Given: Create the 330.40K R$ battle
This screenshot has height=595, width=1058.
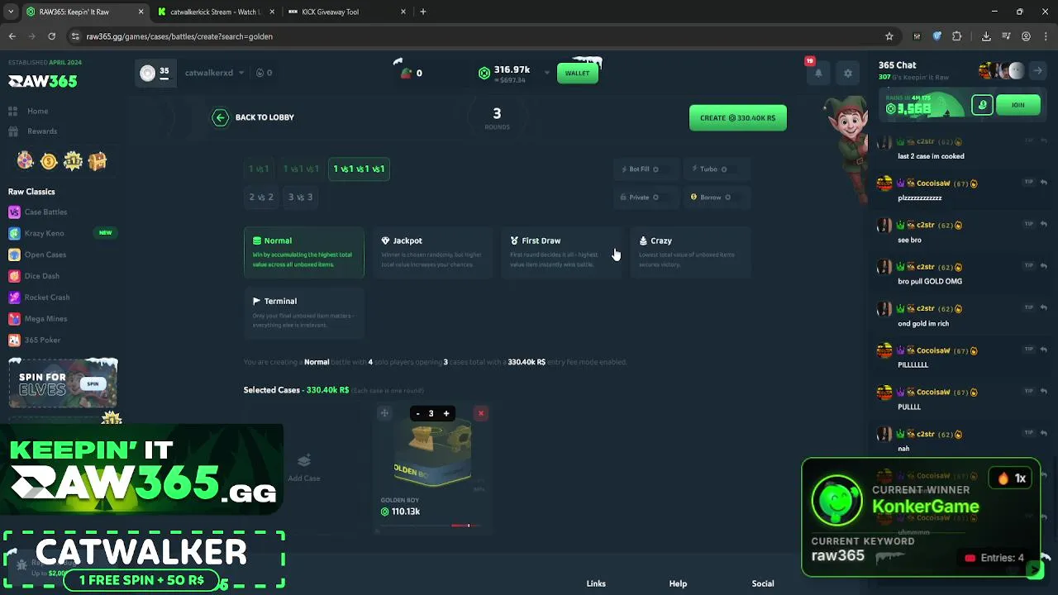Looking at the screenshot, I should pyautogui.click(x=738, y=118).
